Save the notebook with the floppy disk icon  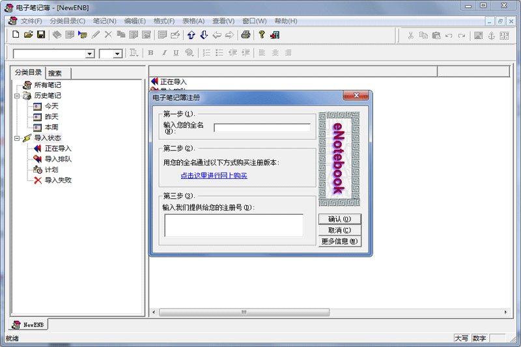[x=41, y=35]
